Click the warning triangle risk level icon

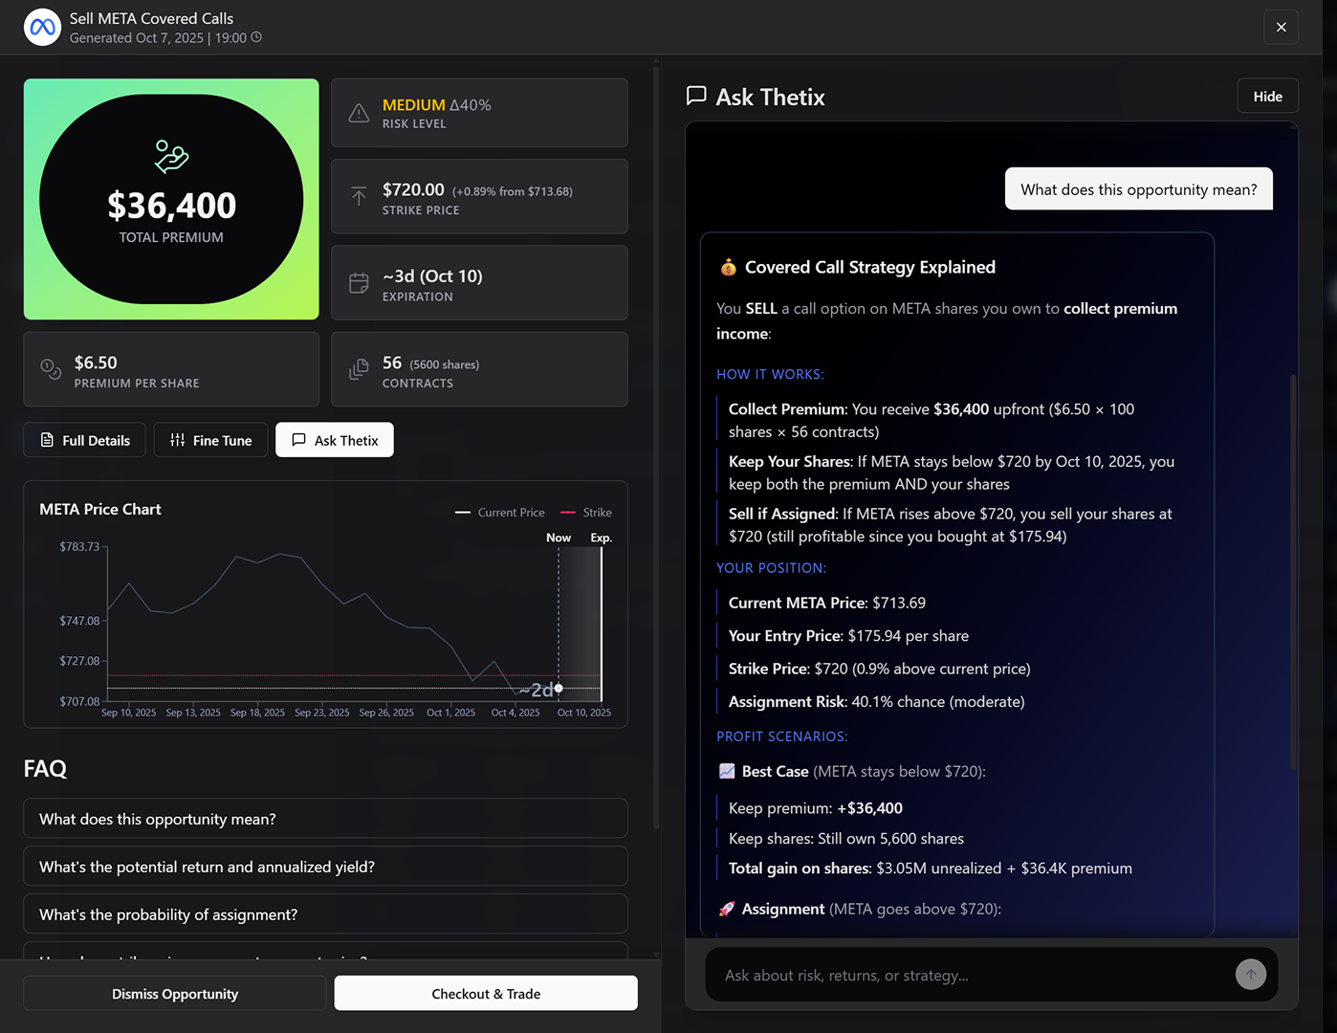pos(359,113)
